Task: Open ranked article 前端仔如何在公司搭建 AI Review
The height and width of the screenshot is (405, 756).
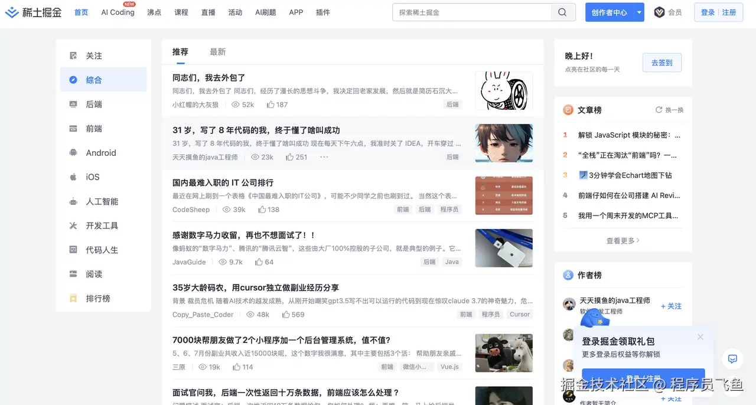Action: click(629, 195)
